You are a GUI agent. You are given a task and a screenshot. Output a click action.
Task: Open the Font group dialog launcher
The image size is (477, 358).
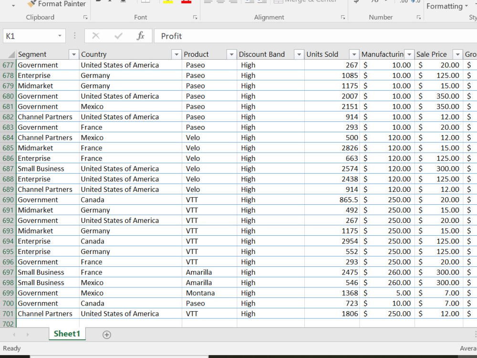(196, 17)
